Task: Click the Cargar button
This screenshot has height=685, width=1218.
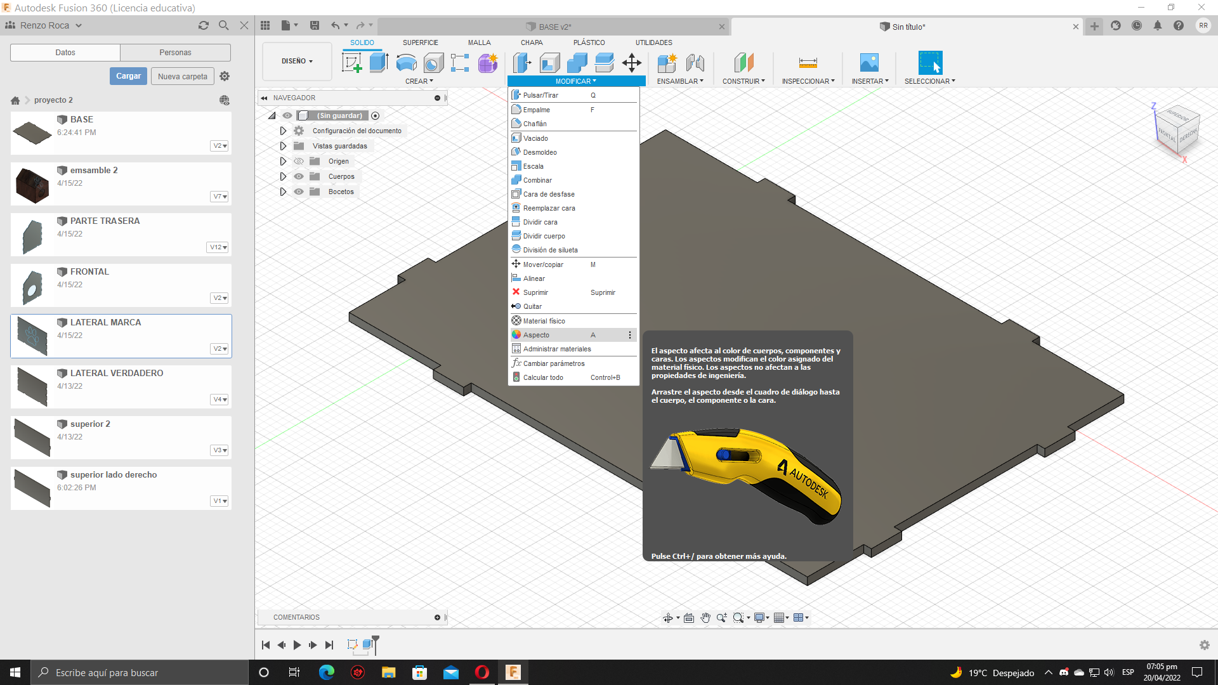Action: coord(128,76)
